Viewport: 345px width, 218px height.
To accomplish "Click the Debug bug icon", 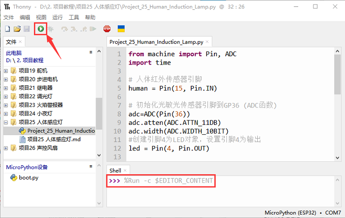I will coord(50,29).
